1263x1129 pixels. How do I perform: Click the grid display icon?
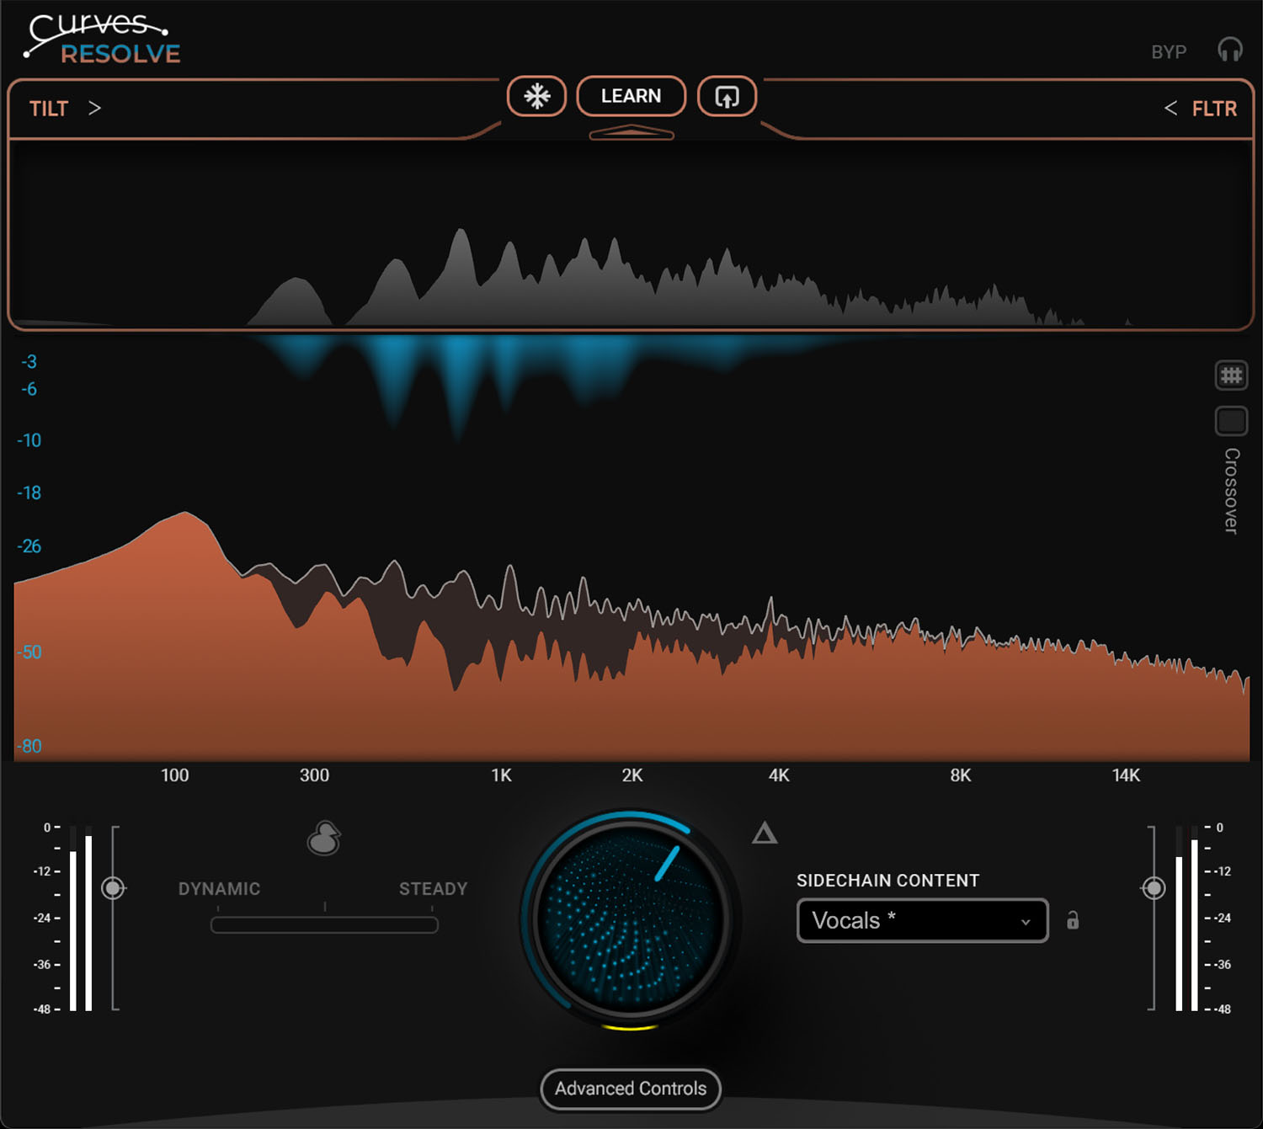pos(1231,375)
